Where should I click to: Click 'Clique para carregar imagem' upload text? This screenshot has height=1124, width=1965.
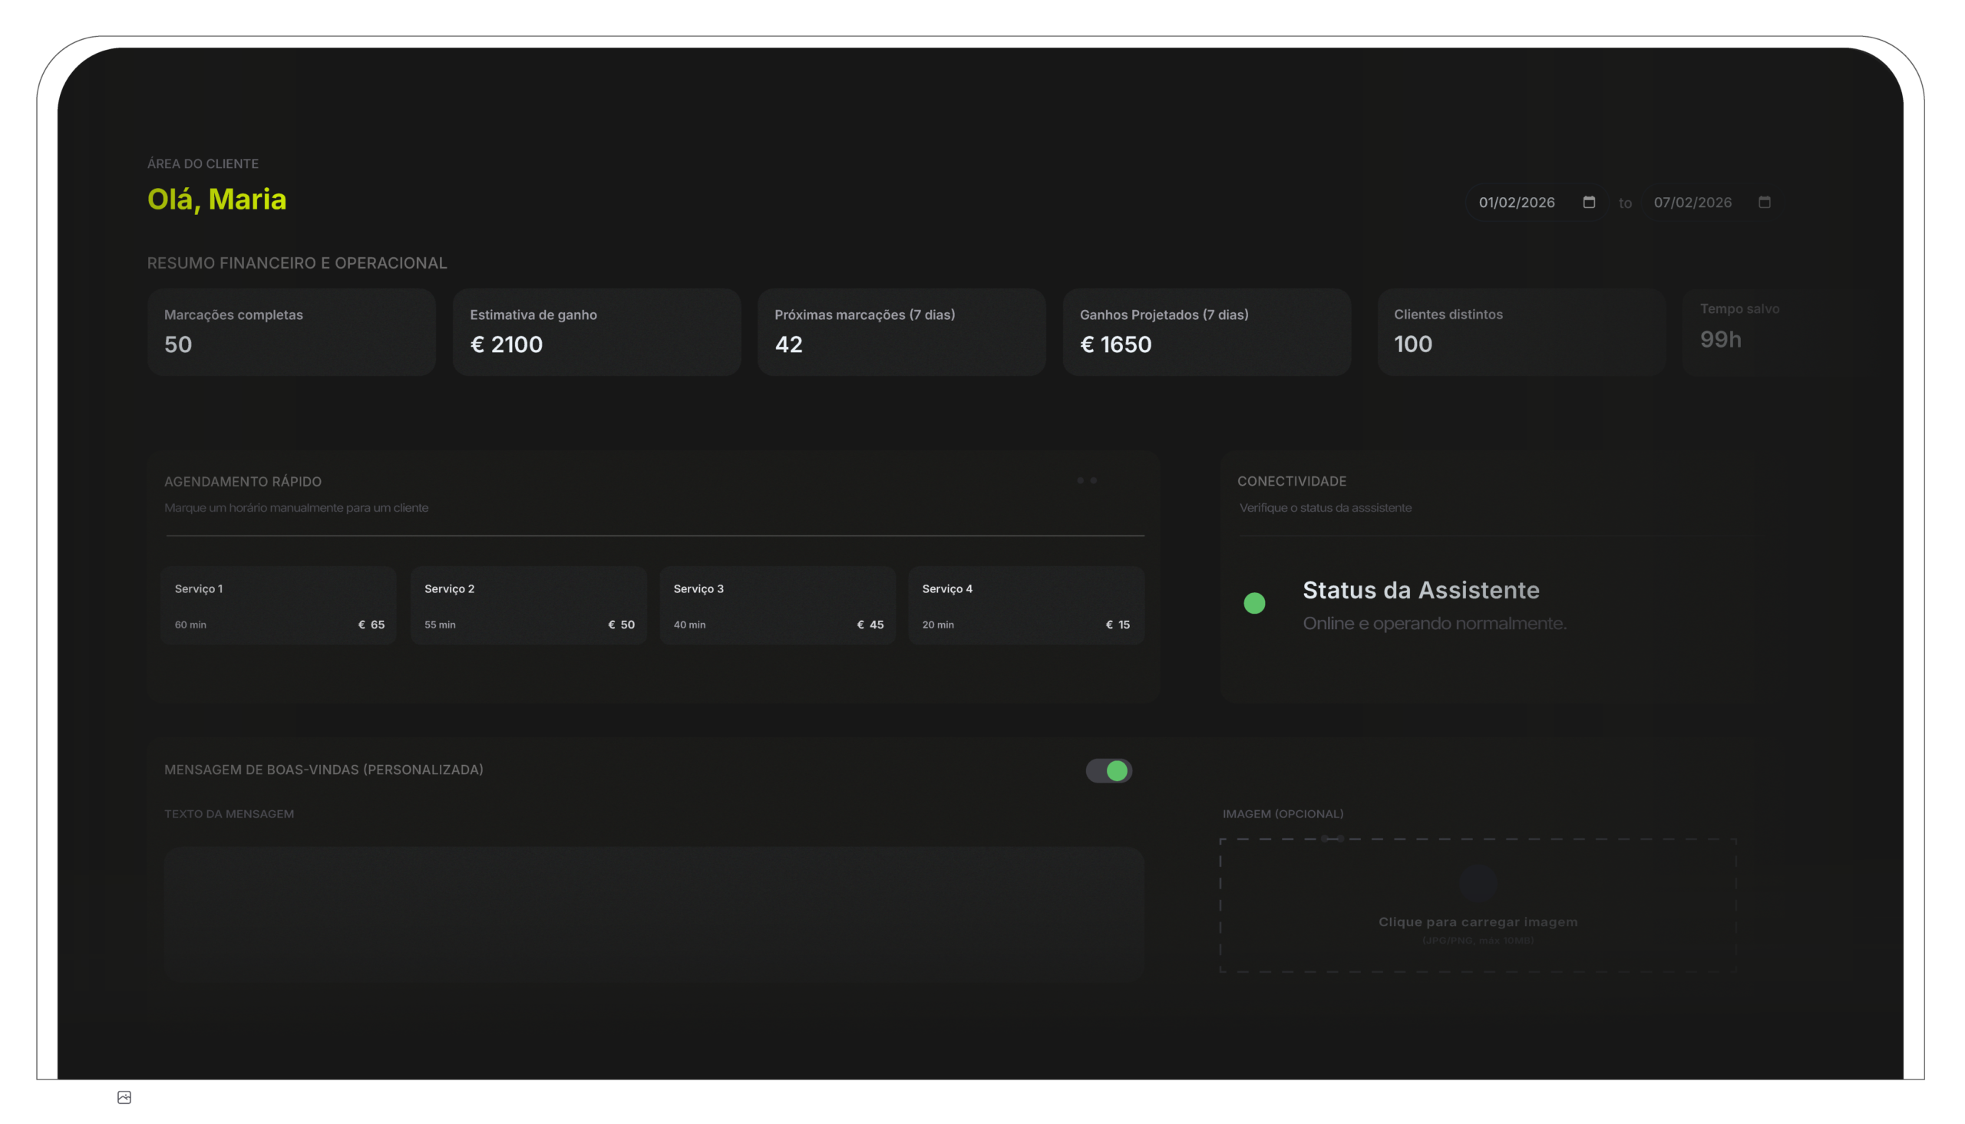pos(1478,921)
